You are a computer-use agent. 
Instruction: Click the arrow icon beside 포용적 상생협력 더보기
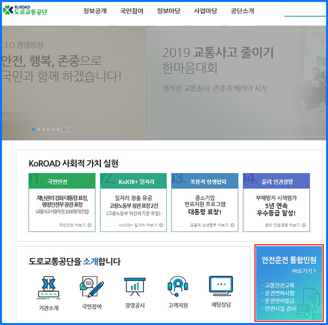tap(232, 225)
